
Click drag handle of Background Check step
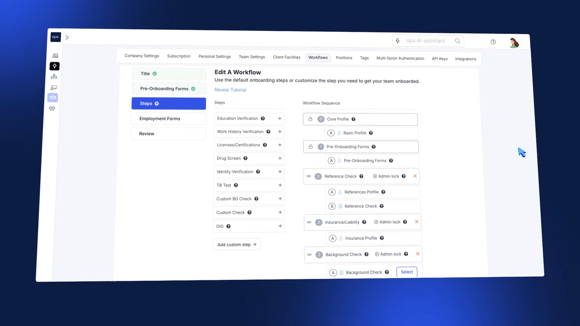[x=309, y=255]
